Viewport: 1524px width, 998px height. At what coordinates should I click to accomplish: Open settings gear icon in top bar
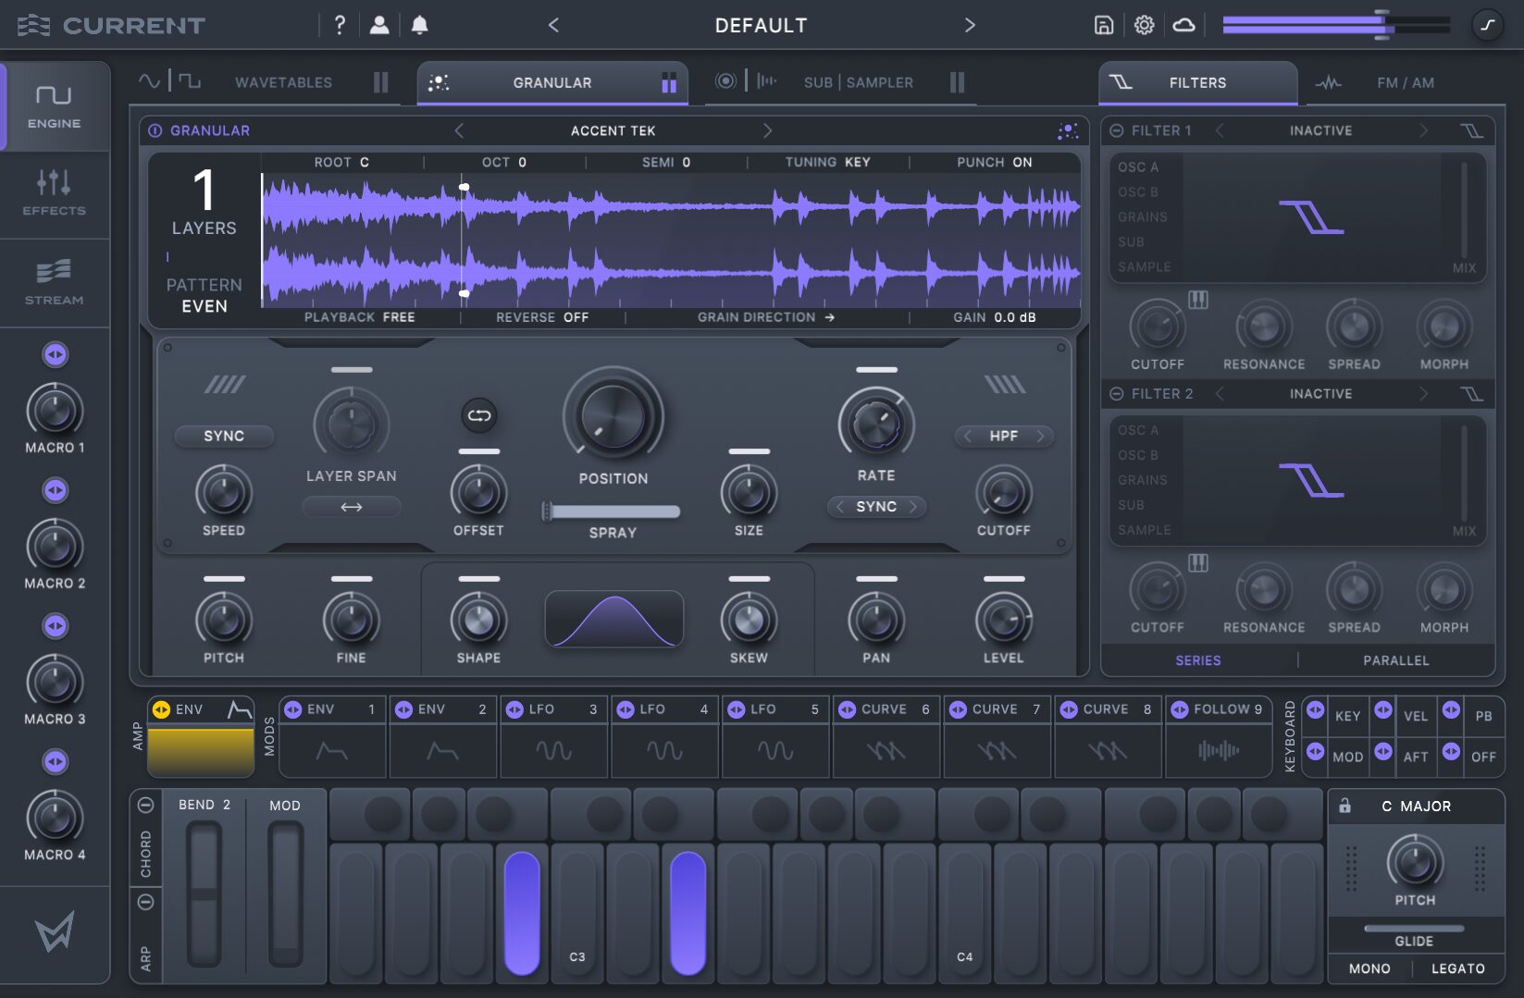(1144, 25)
